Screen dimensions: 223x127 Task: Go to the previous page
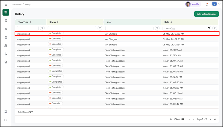click(194, 119)
